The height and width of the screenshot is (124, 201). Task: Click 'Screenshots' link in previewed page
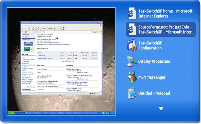tap(40, 89)
